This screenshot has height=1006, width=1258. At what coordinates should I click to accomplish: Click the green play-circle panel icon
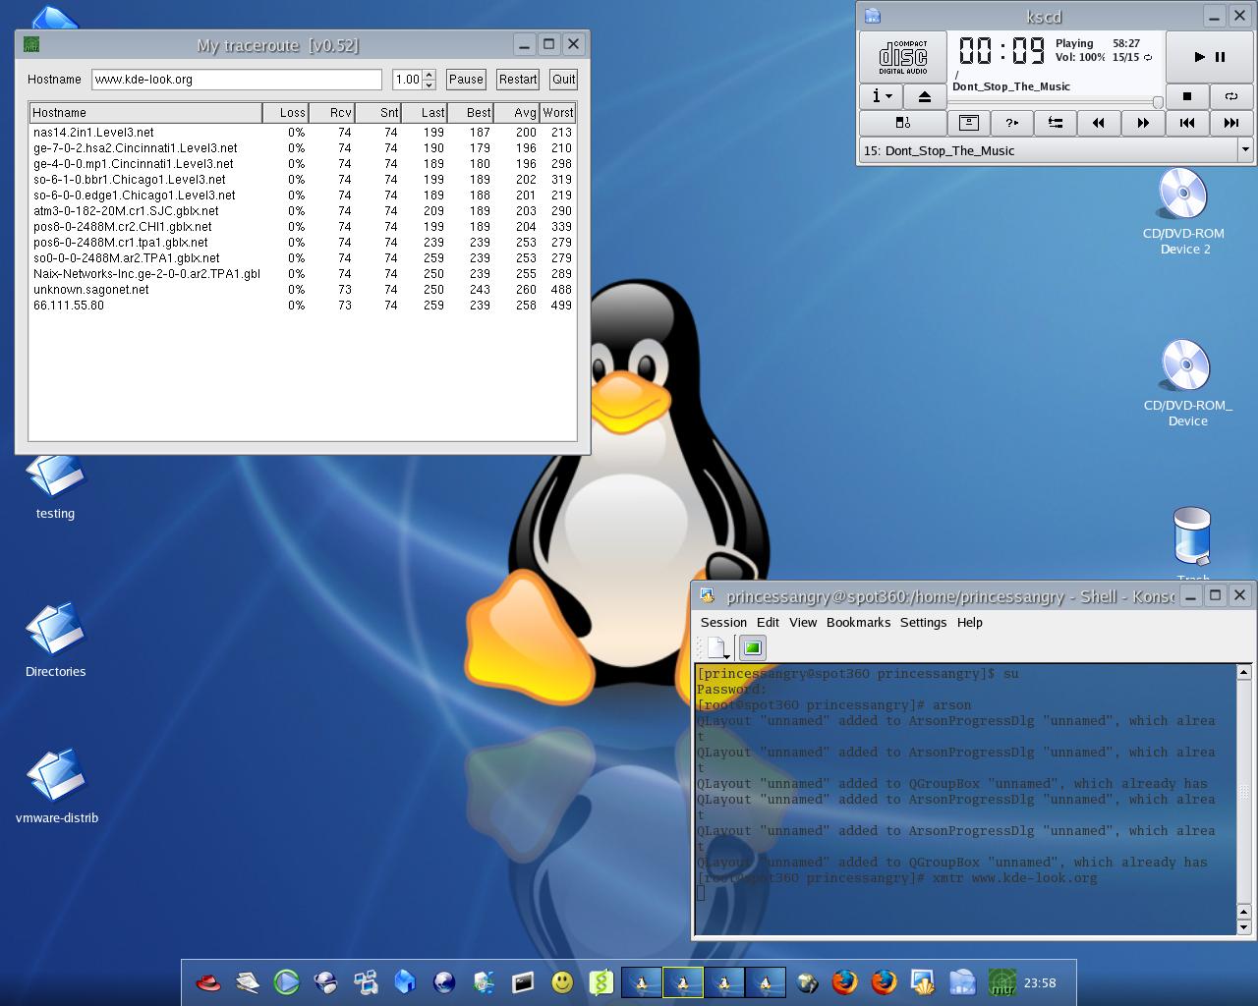click(x=286, y=981)
